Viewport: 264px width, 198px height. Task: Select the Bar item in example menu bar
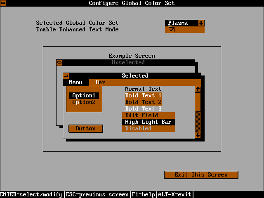[100, 82]
